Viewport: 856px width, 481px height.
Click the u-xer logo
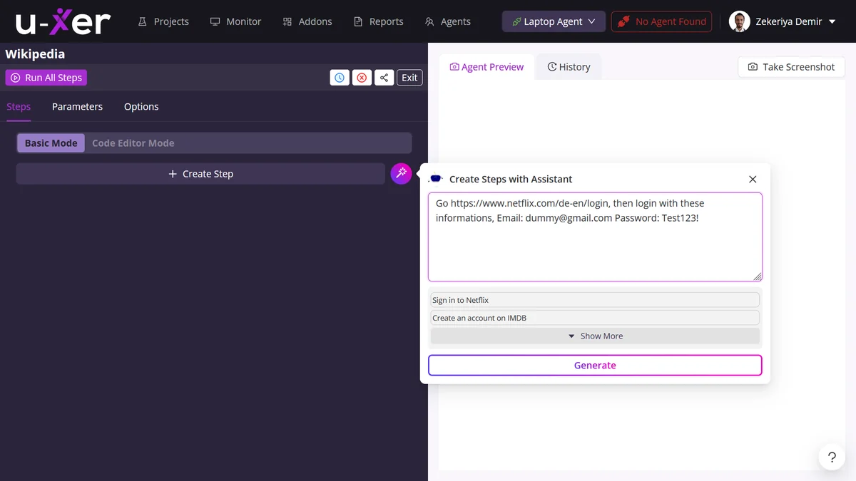coord(63,21)
